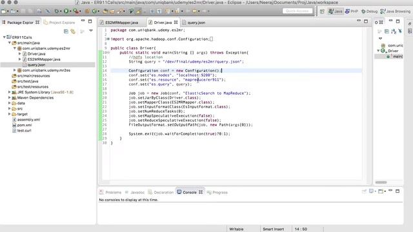Click the pom.xml file icon
The width and height of the screenshot is (413, 232).
[14, 125]
